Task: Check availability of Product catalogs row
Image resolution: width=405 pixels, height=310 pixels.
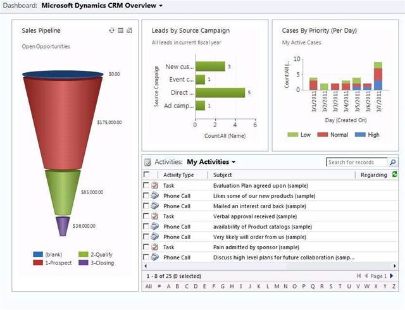Action: tap(146, 226)
